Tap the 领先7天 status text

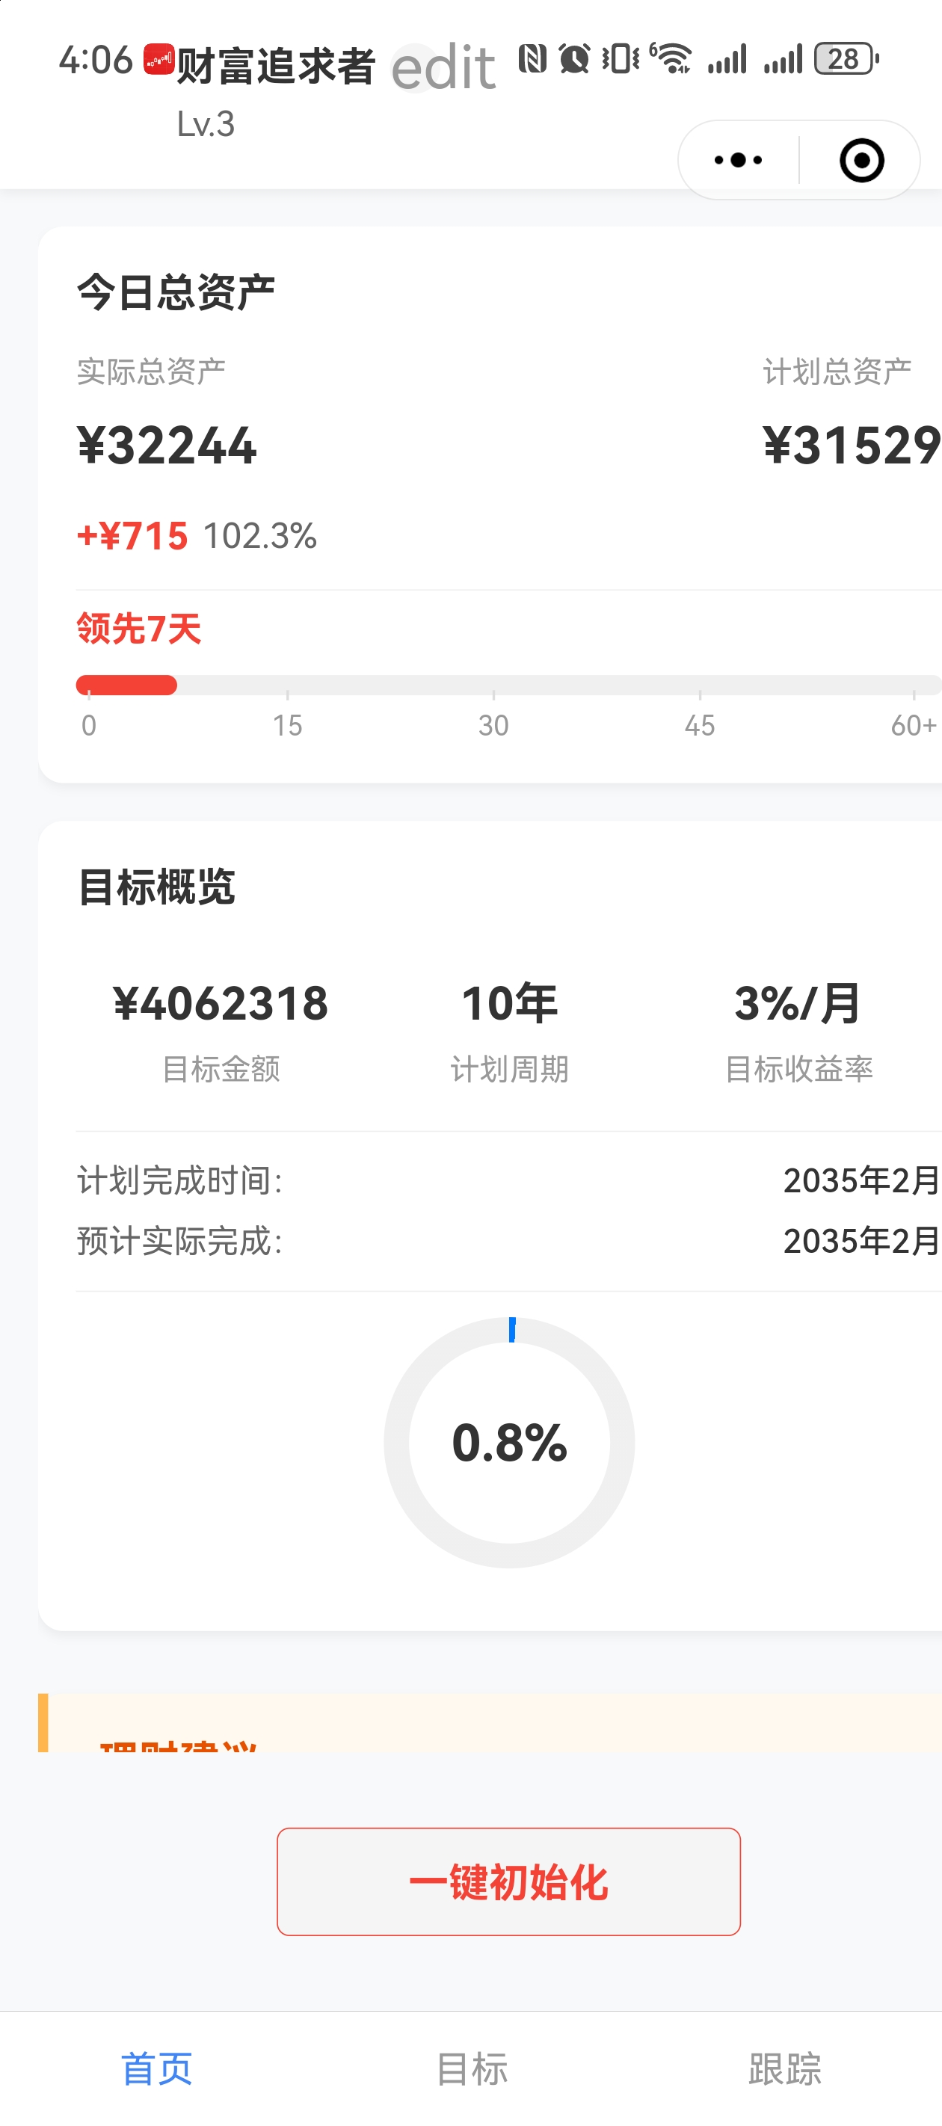tap(139, 629)
